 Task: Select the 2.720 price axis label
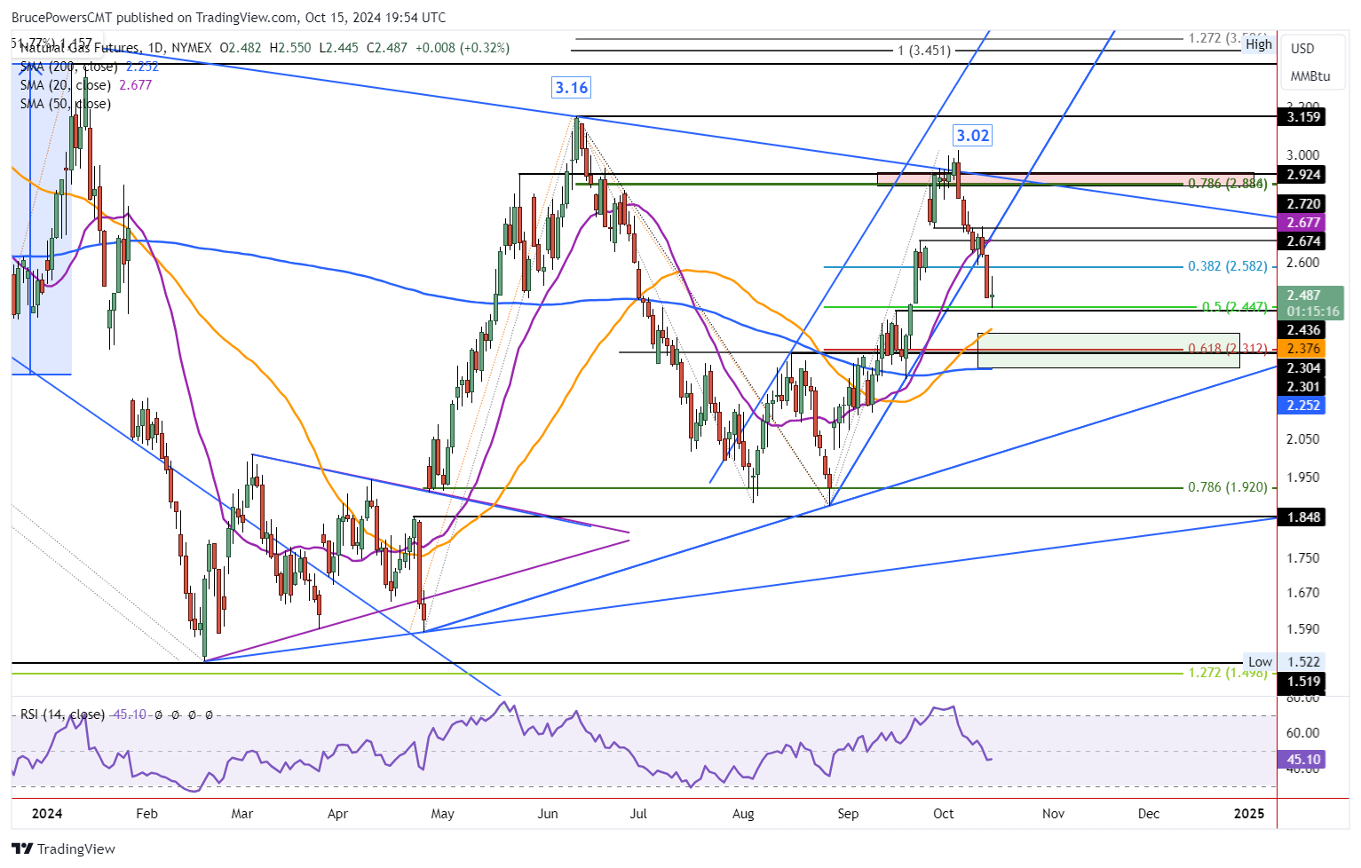click(x=1302, y=203)
